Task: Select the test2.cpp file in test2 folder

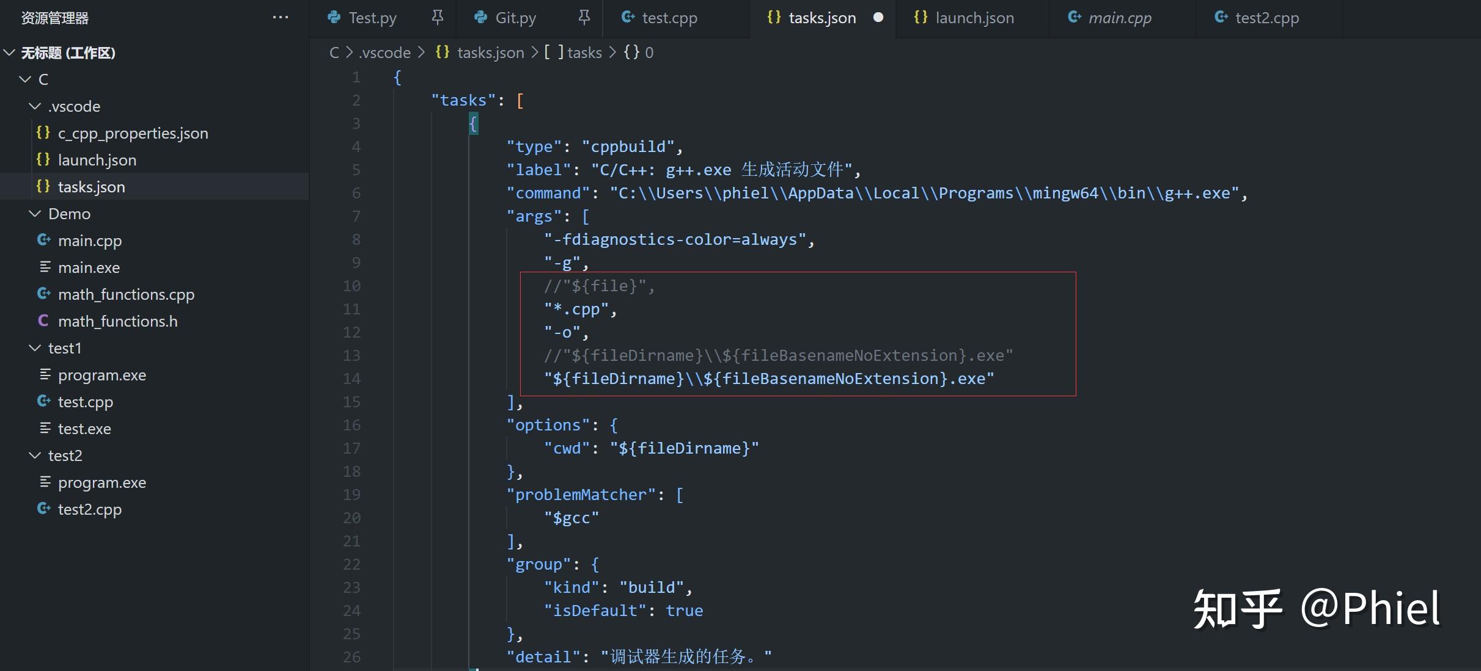Action: click(x=89, y=509)
